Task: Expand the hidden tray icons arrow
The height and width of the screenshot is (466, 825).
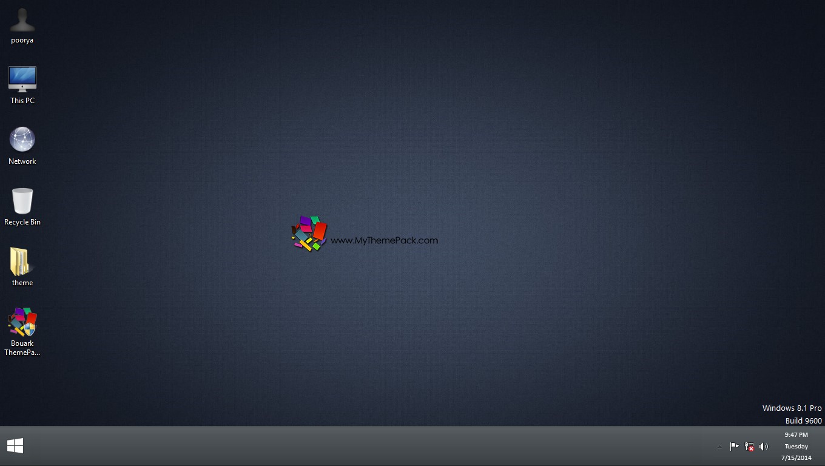Action: click(x=719, y=447)
